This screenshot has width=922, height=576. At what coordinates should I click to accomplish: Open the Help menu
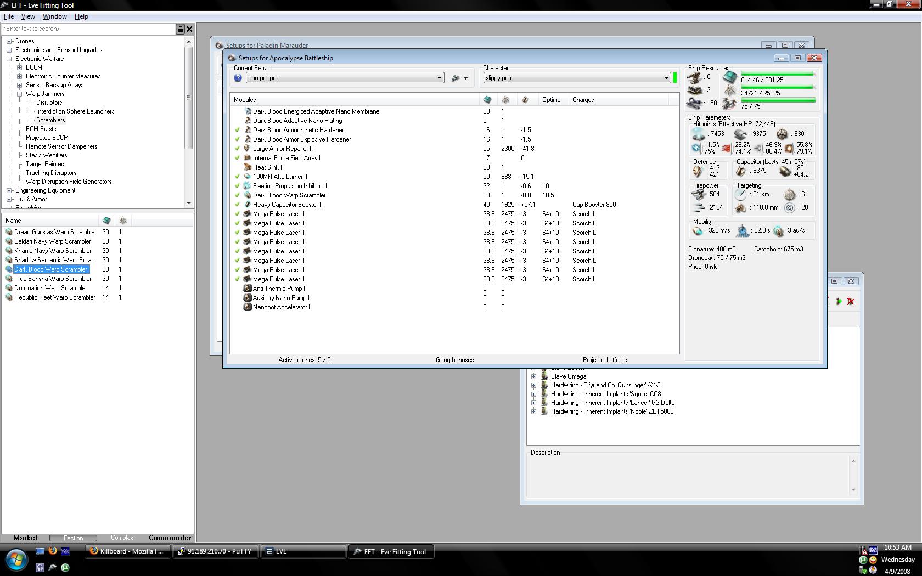point(81,16)
